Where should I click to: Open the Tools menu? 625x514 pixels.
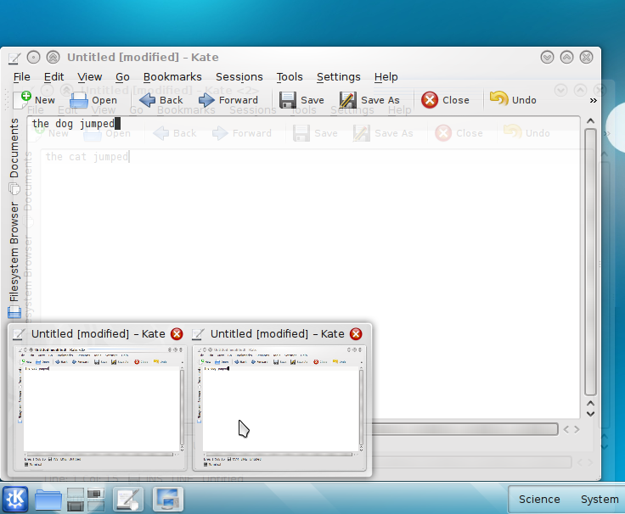point(290,77)
